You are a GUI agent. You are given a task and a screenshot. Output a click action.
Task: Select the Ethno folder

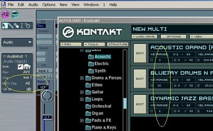click(x=94, y=85)
